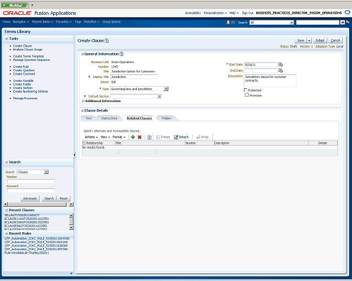Open the Create Terms Template task link
This screenshot has height=281, width=352.
[29, 56]
